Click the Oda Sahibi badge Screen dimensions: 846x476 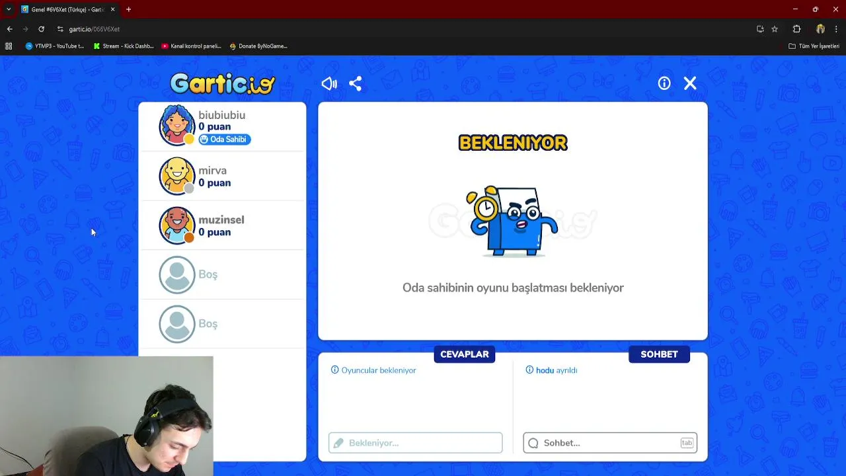(225, 139)
